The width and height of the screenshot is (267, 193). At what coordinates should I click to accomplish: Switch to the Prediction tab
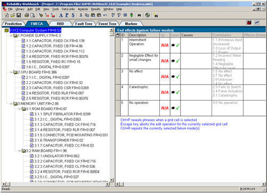[x=13, y=24]
